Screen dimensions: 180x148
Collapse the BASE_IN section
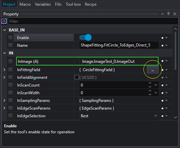5,30
